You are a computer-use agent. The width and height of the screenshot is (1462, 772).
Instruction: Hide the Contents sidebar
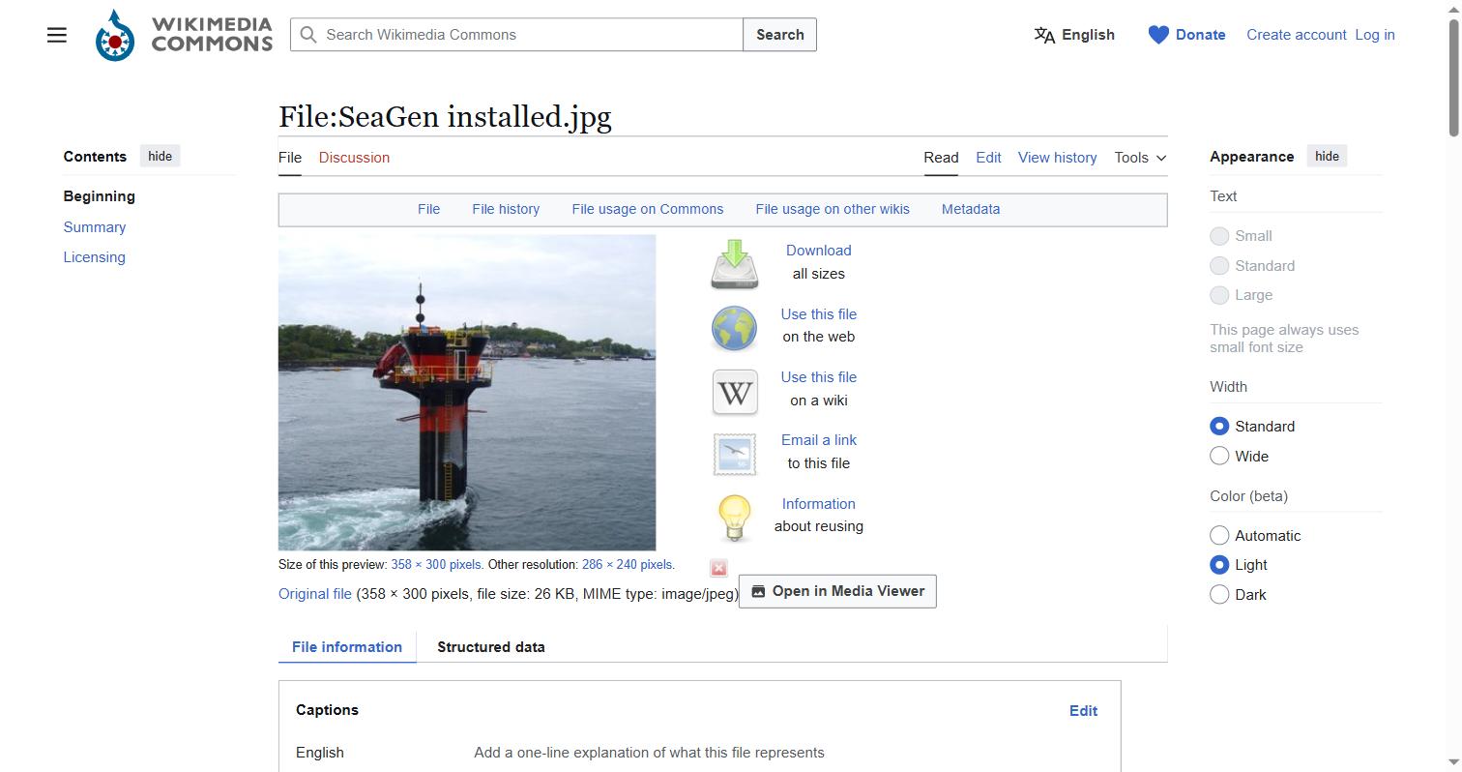(x=161, y=157)
